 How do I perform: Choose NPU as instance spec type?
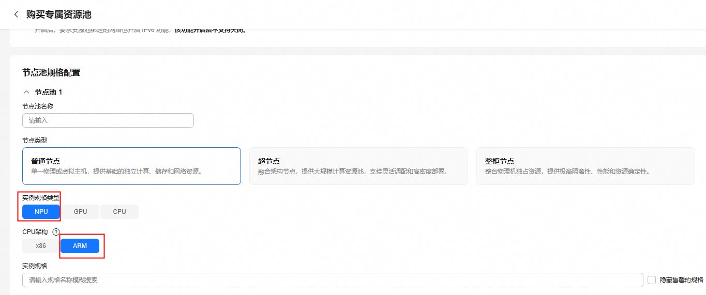click(x=41, y=212)
